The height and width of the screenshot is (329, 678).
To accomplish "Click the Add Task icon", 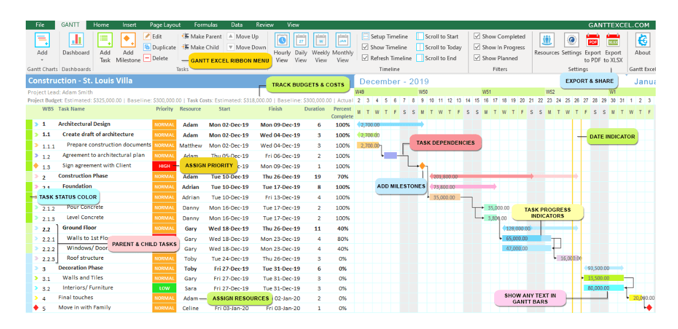I will 105,40.
